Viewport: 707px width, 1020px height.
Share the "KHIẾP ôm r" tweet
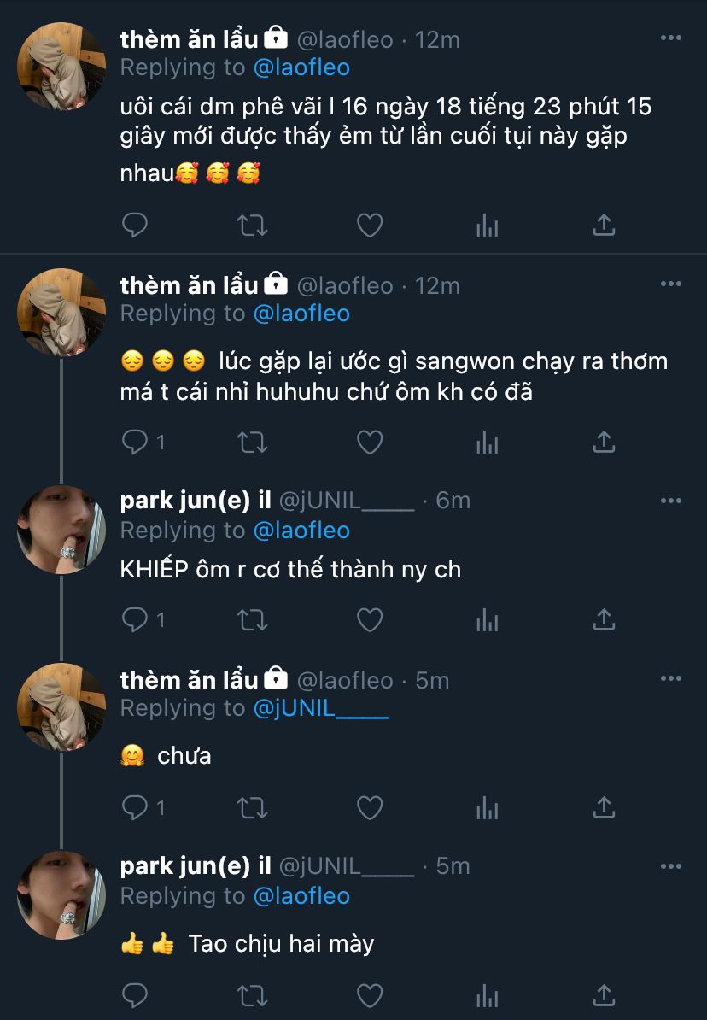click(604, 618)
